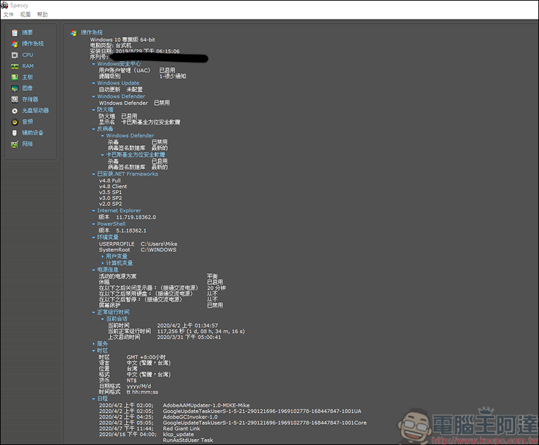Expand the 计算机变量 node
539x445 pixels.
(102, 263)
